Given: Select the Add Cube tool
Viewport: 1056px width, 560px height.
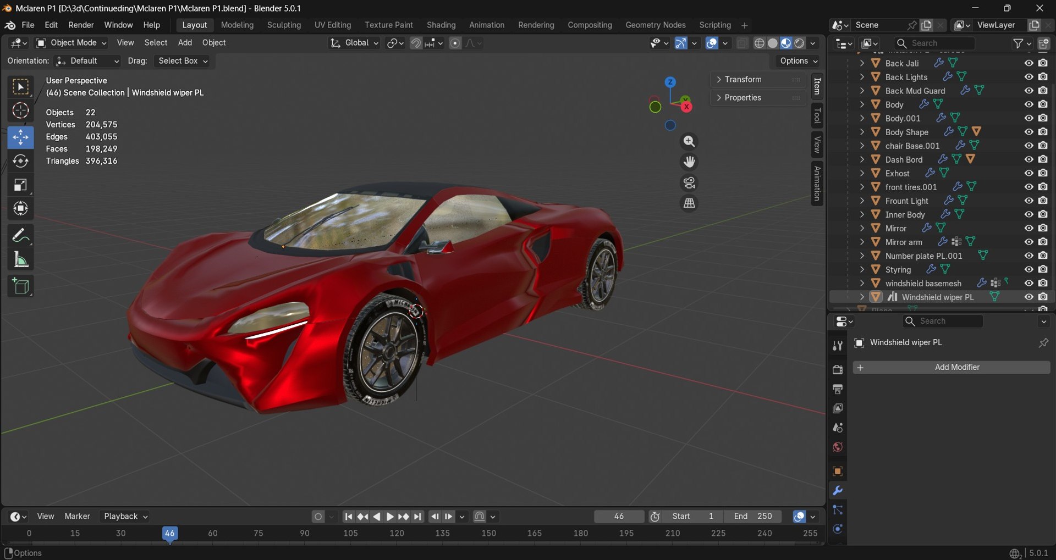Looking at the screenshot, I should pyautogui.click(x=20, y=286).
